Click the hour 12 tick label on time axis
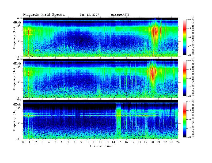This screenshot has height=163, width=212. tap(101, 142)
